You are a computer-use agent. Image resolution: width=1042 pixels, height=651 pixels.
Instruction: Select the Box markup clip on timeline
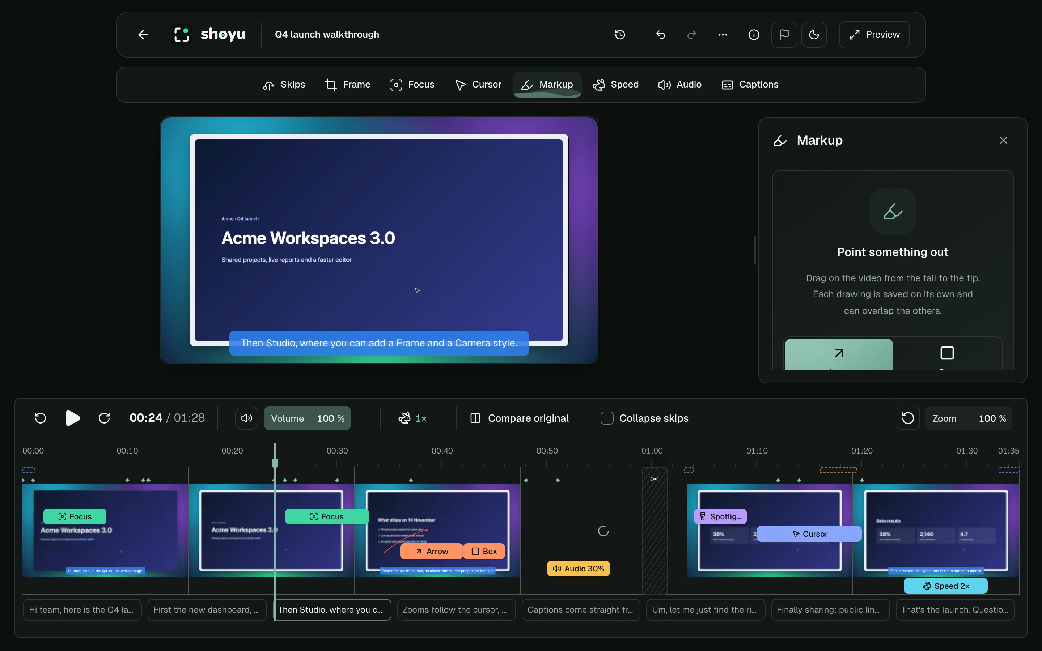(x=484, y=551)
